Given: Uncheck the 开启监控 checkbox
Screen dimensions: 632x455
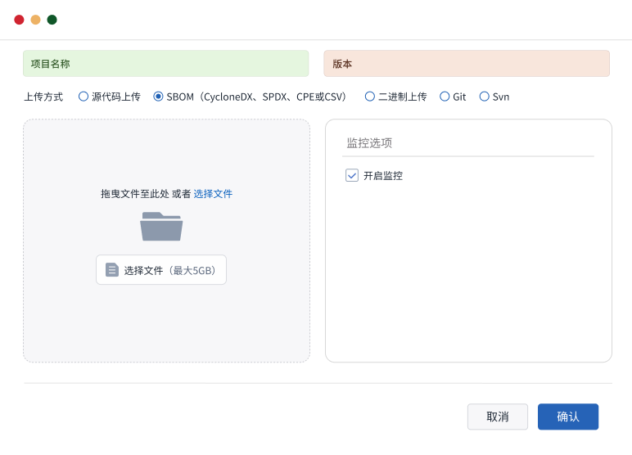Looking at the screenshot, I should click(x=352, y=175).
